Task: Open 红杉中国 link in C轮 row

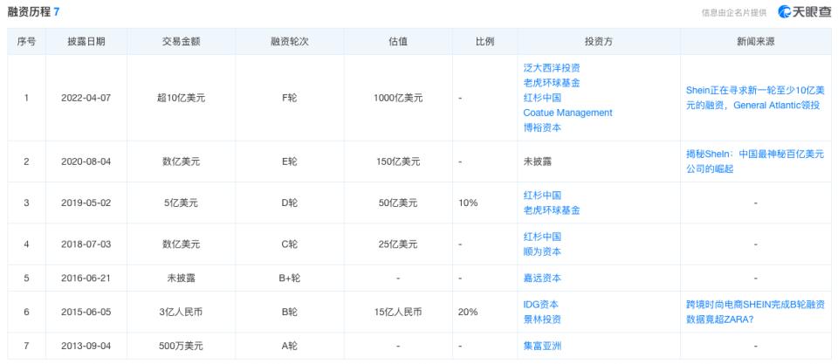Action: click(x=541, y=237)
